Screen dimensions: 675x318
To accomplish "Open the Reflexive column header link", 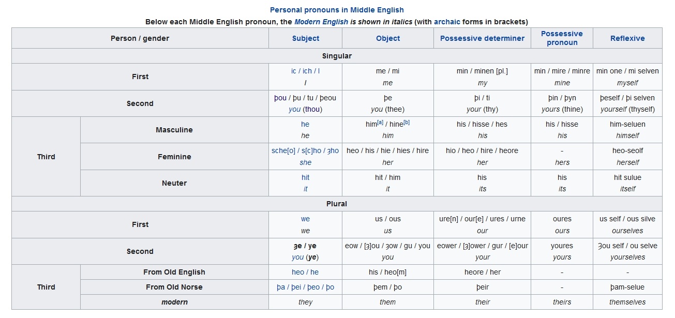I will (x=627, y=38).
